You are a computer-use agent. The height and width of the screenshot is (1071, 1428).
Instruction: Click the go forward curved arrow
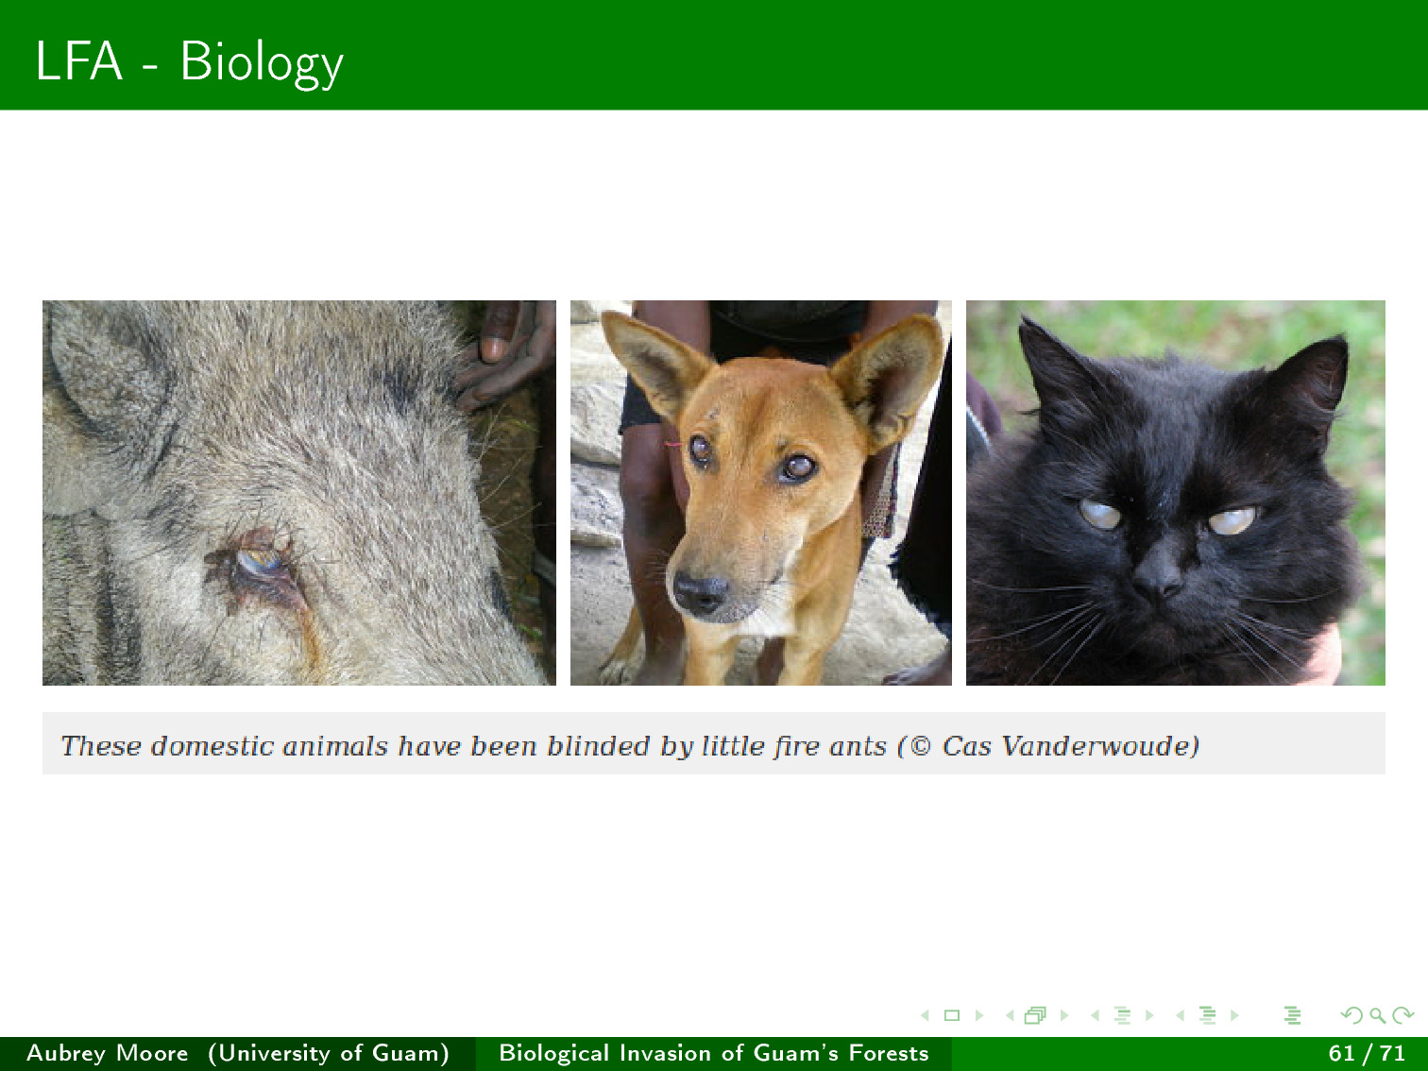[1403, 1016]
